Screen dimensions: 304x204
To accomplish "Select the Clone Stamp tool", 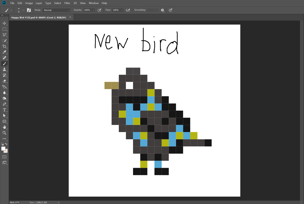I will pyautogui.click(x=4, y=69).
